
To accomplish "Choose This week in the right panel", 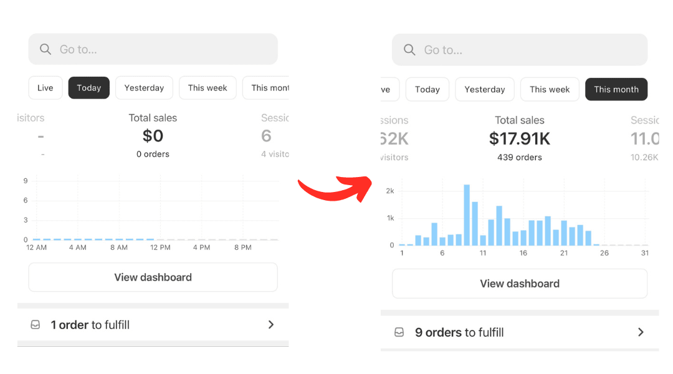I will pyautogui.click(x=550, y=89).
